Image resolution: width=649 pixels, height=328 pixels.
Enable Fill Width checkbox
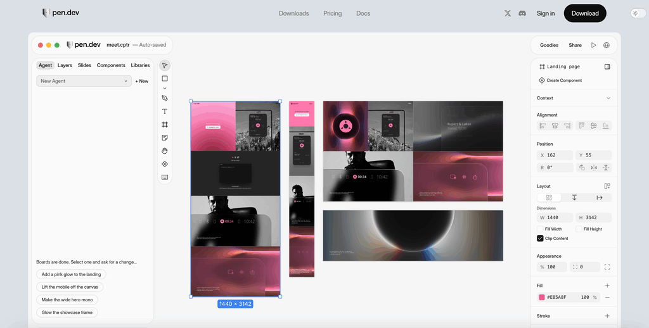click(540, 229)
